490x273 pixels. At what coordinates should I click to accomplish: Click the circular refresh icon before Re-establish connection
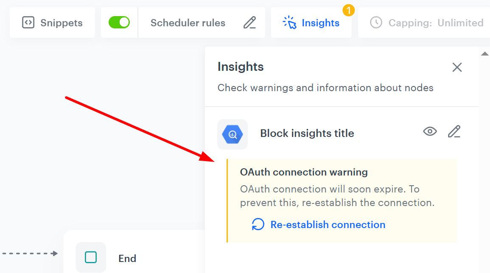(258, 225)
